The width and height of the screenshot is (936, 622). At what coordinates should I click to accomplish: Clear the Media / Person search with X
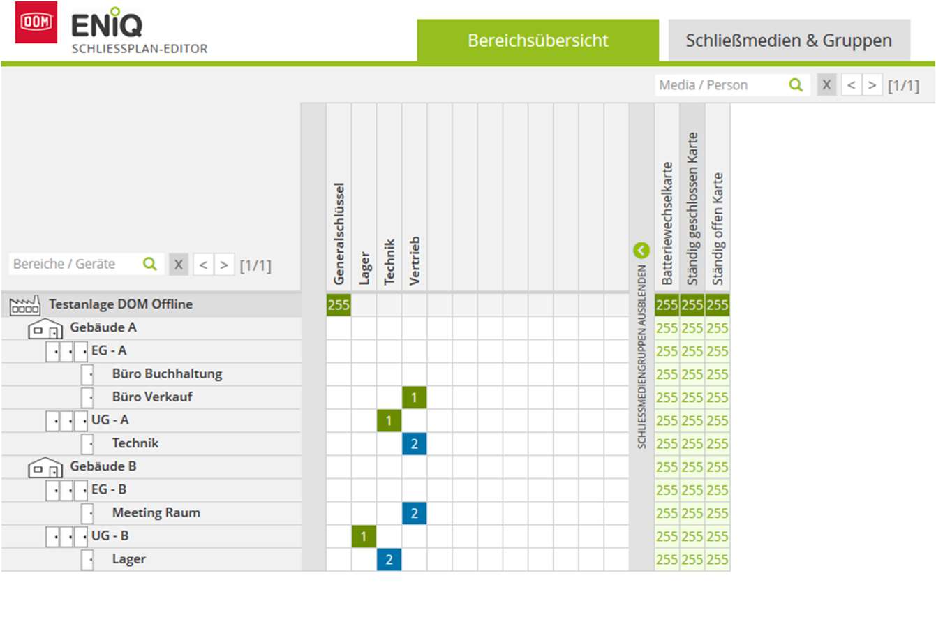[826, 85]
